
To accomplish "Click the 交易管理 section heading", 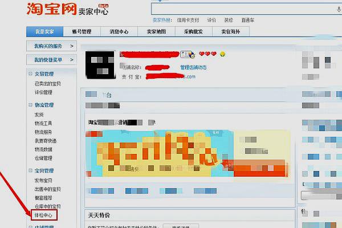I will (44, 74).
